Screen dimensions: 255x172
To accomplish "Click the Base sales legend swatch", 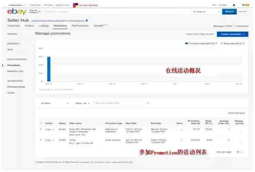I will (222, 43).
